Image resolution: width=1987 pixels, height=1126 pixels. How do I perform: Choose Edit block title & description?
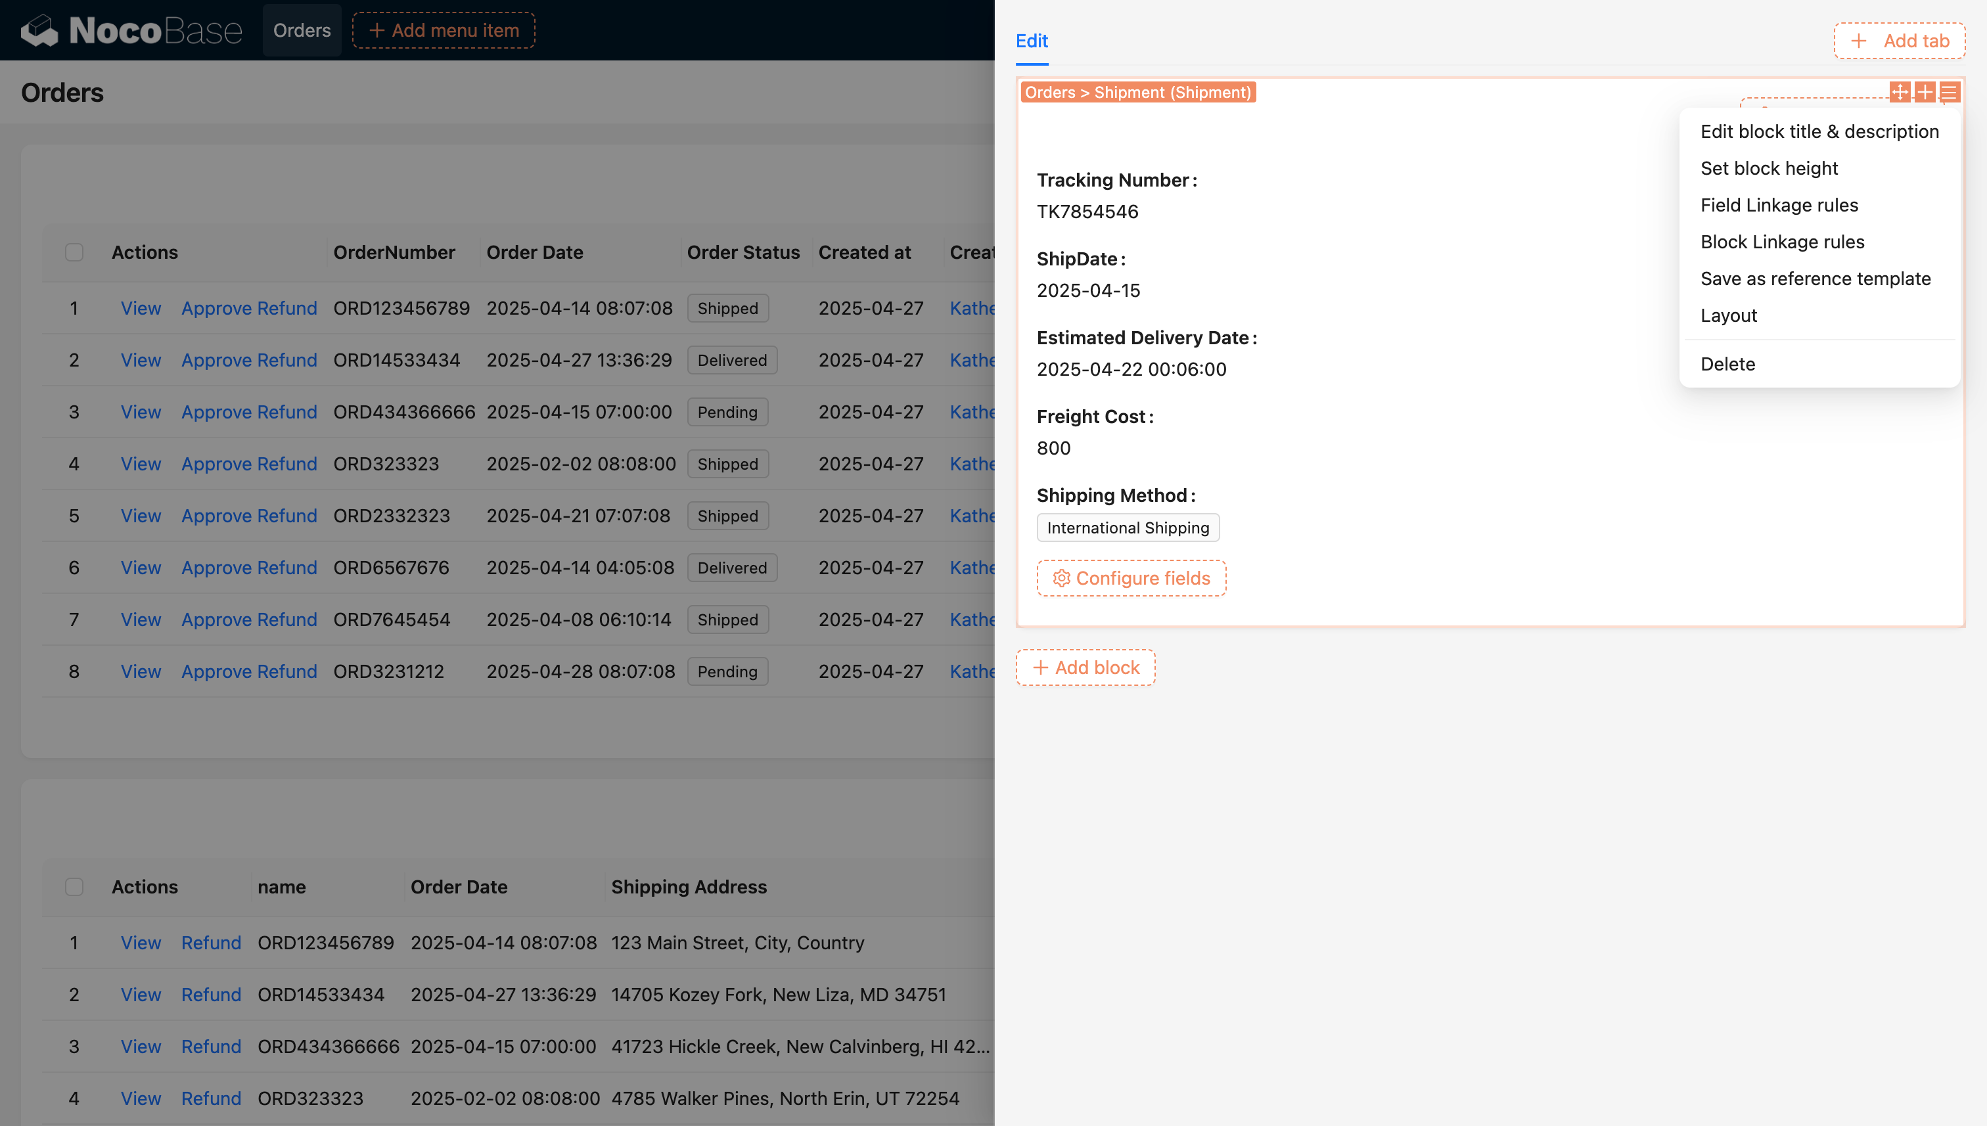click(1819, 131)
